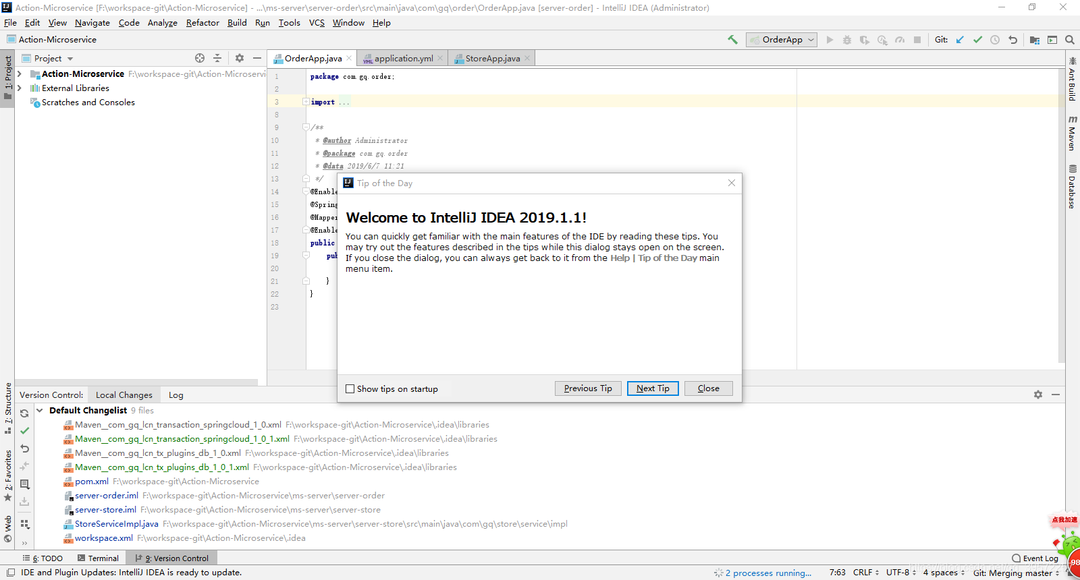Switch to the Log tab
Screen dimensions: 1080x580
[x=176, y=395]
